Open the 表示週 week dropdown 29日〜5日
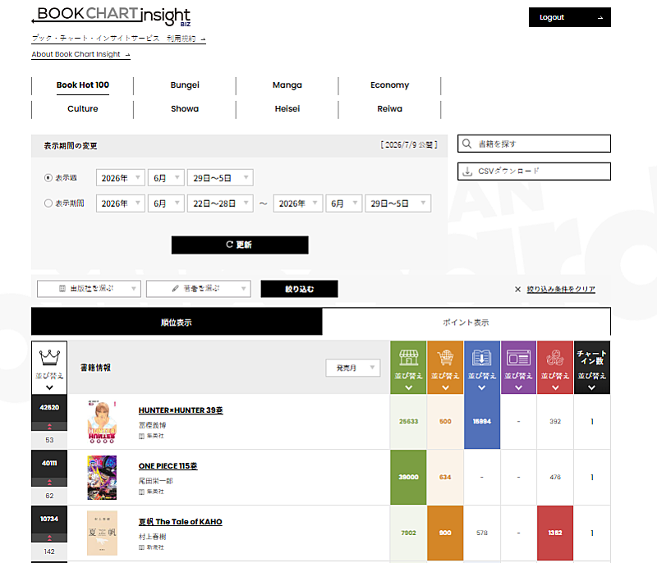The width and height of the screenshot is (657, 563). 220,178
